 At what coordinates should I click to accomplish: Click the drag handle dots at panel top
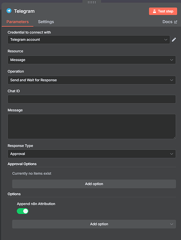tap(91, 2)
